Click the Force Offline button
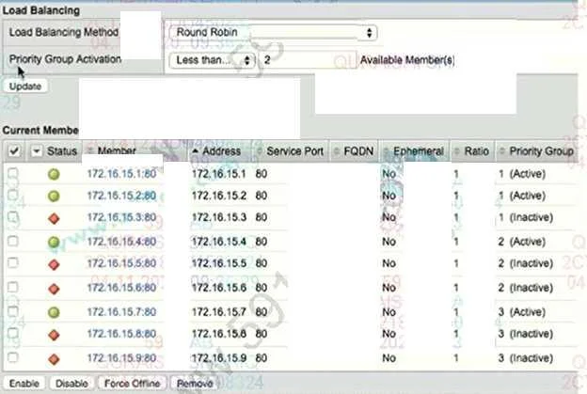 click(x=132, y=384)
